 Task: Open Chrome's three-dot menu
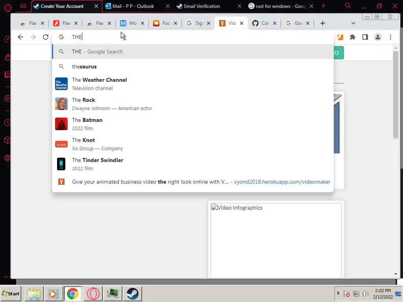coord(390,37)
